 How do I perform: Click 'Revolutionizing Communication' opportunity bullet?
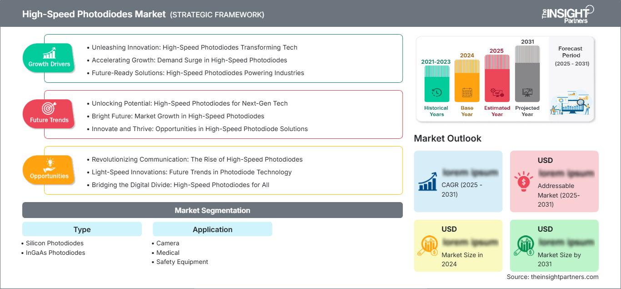pos(197,159)
